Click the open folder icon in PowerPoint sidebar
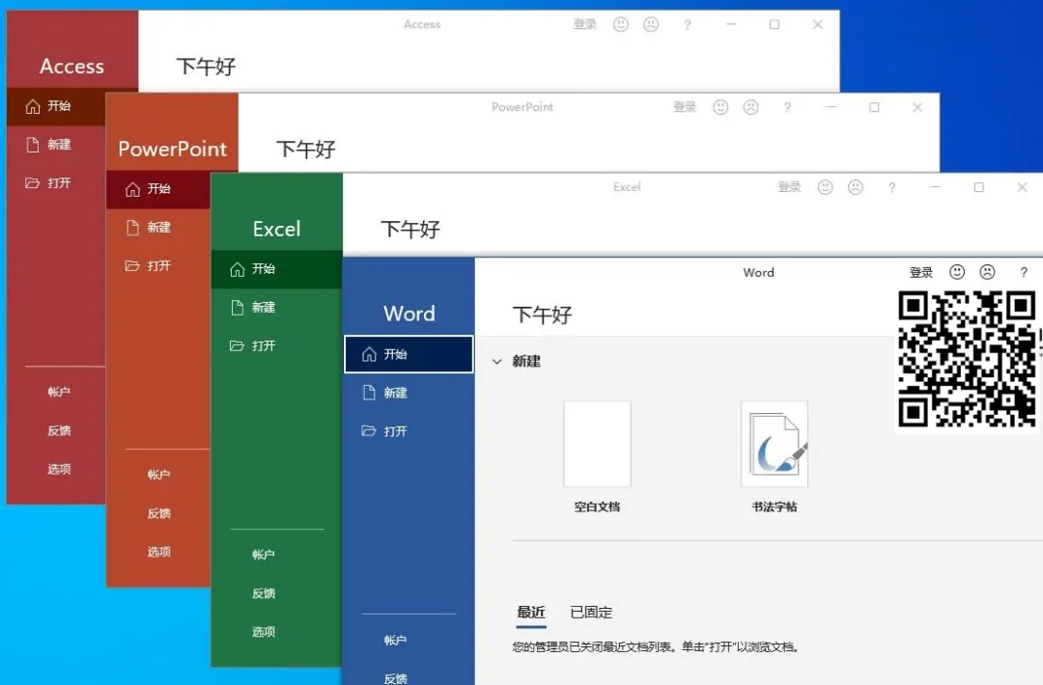1043x685 pixels. (x=132, y=265)
